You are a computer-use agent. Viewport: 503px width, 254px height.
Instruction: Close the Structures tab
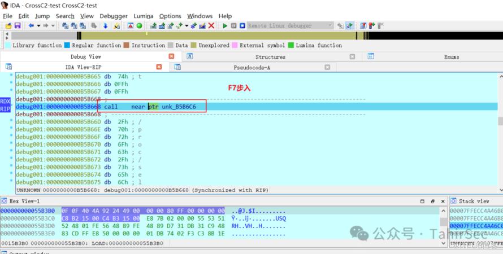click(x=352, y=56)
